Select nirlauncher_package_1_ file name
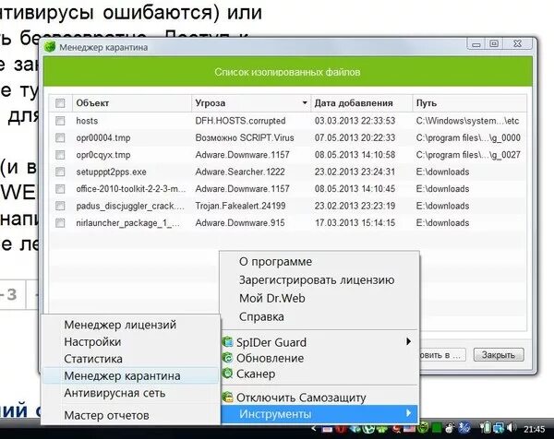 (128, 223)
